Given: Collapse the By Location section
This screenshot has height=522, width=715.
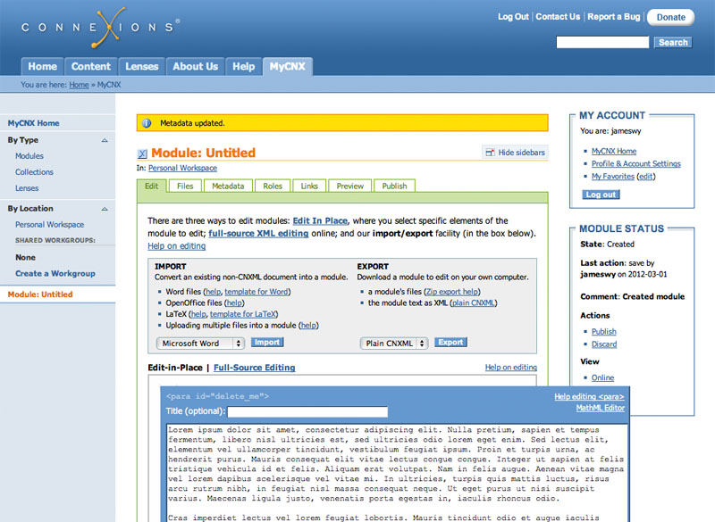Looking at the screenshot, I should tap(105, 209).
